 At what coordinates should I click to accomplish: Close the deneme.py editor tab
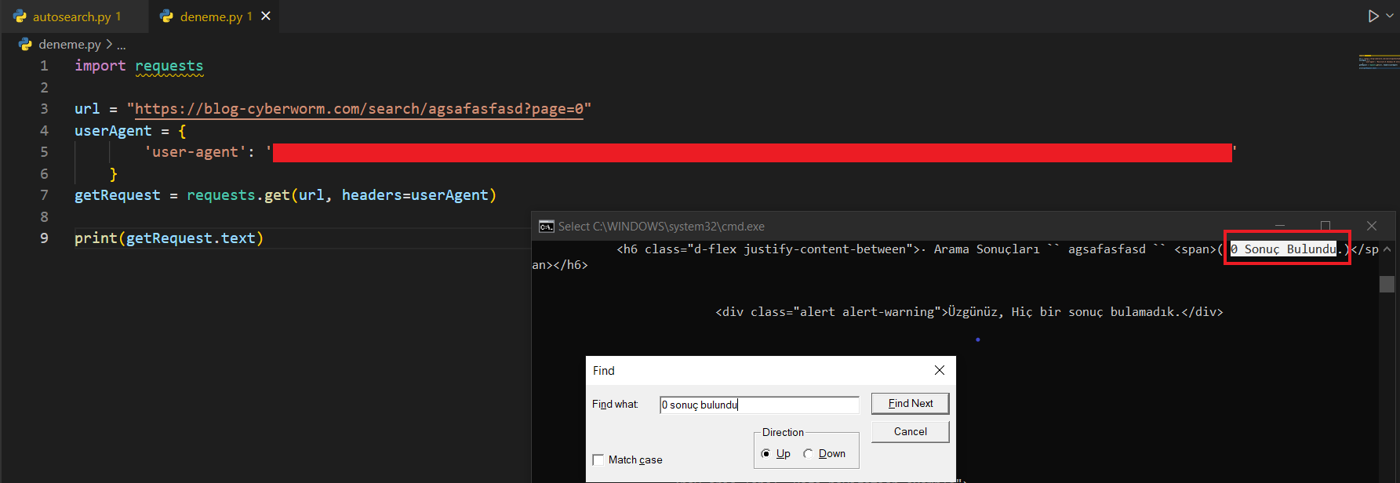pyautogui.click(x=266, y=16)
